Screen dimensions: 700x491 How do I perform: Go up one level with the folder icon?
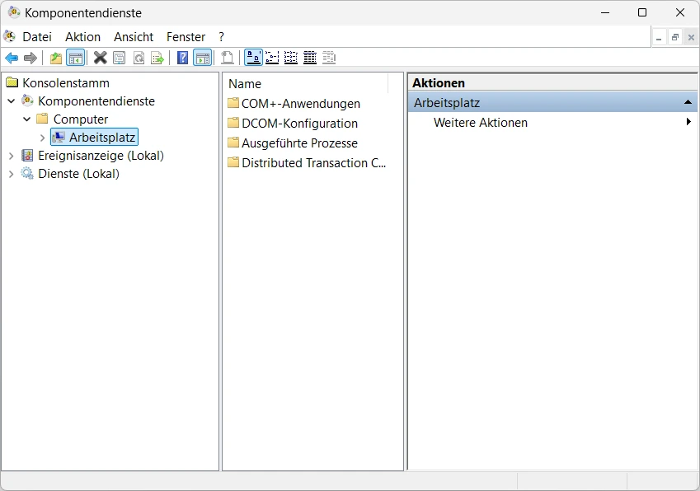pyautogui.click(x=56, y=58)
